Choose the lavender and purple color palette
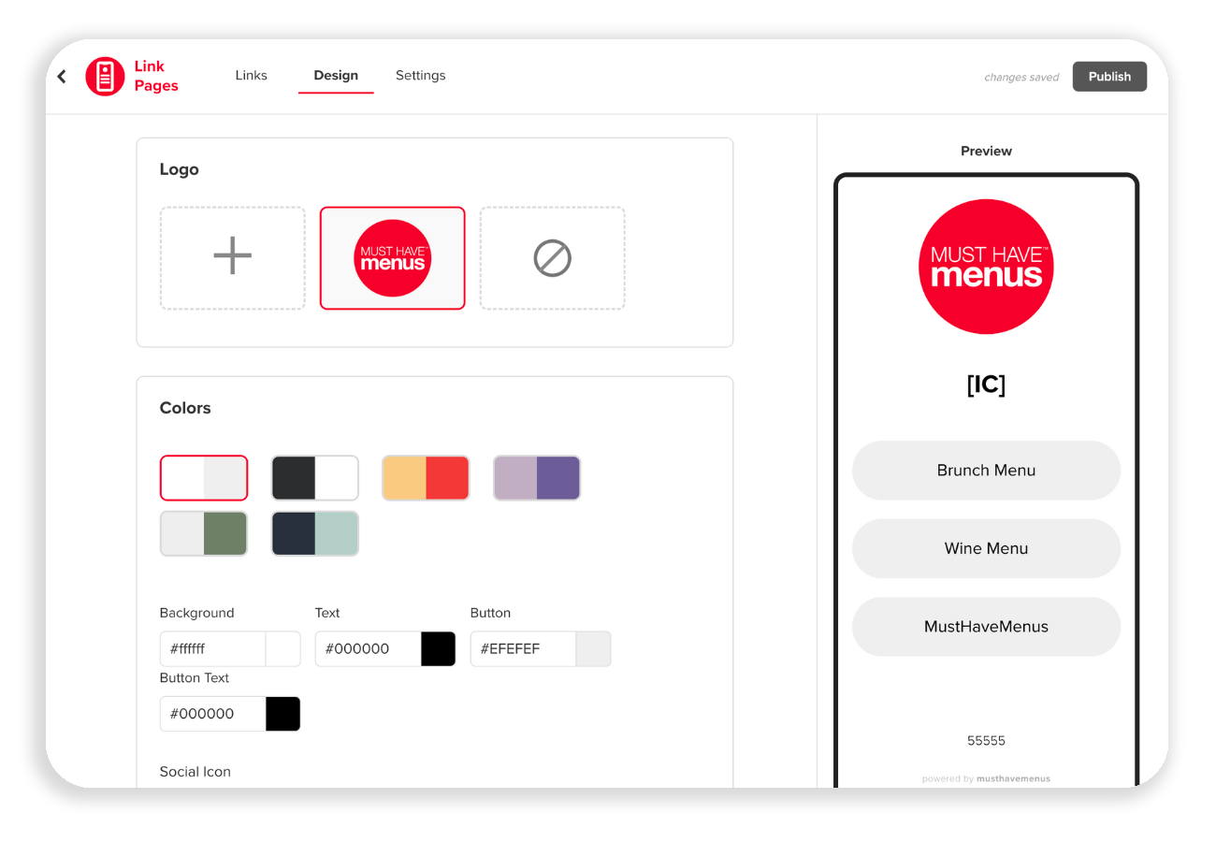 tap(537, 478)
